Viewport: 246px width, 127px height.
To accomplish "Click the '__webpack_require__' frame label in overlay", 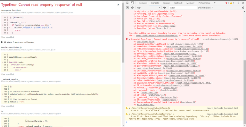I will 10,79.
